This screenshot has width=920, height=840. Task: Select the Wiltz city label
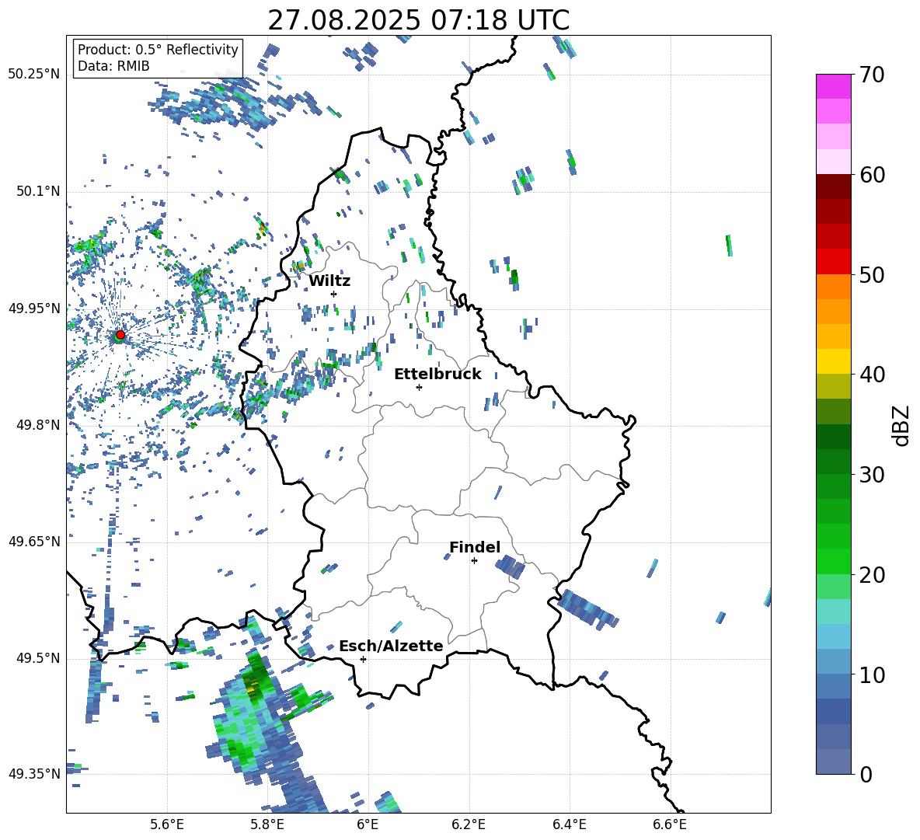coord(329,281)
